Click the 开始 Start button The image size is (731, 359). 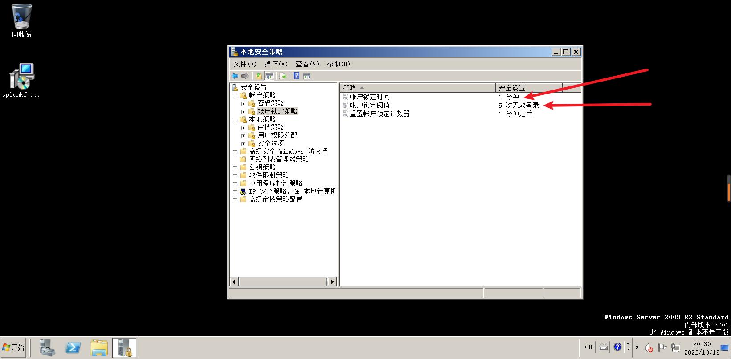pos(13,347)
